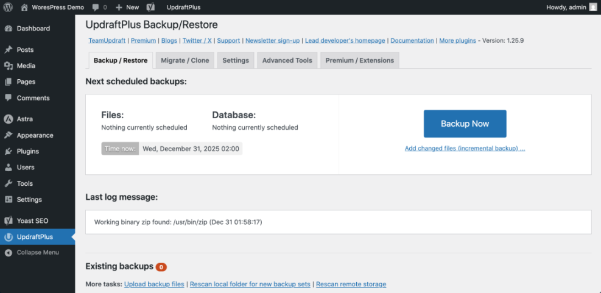The height and width of the screenshot is (293, 601).
Task: Click WoresPress Demo site name
Action: (x=58, y=7)
